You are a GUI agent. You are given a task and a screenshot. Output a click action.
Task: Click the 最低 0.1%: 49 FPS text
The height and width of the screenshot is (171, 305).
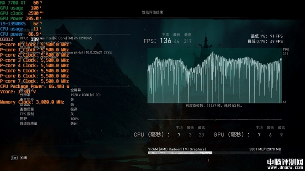[265, 41]
